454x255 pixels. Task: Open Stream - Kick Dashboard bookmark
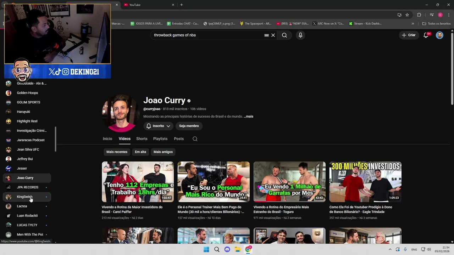[365, 24]
